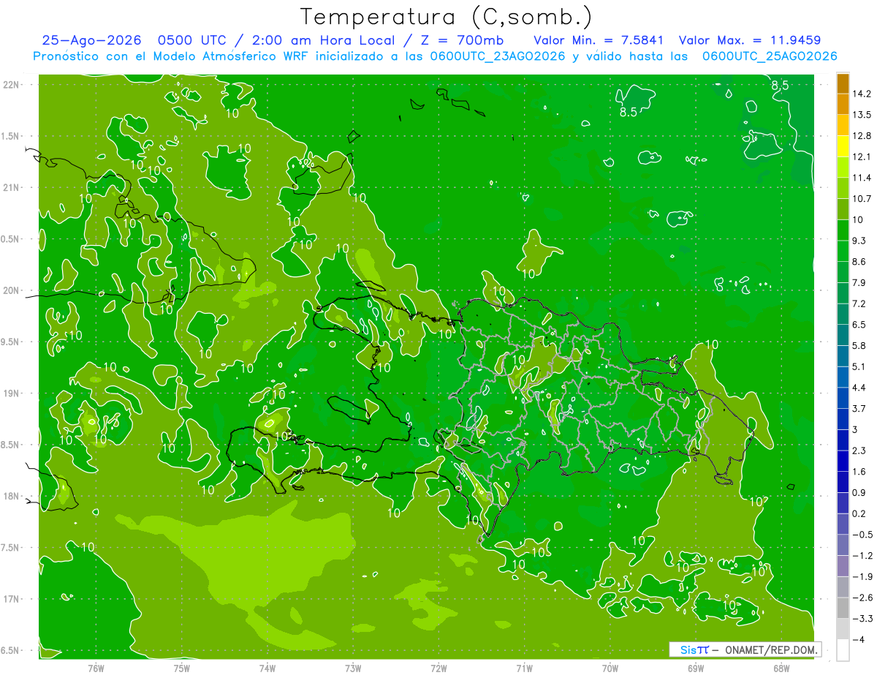
Task: Click the '19N' latitude axis label
Action: [12, 393]
